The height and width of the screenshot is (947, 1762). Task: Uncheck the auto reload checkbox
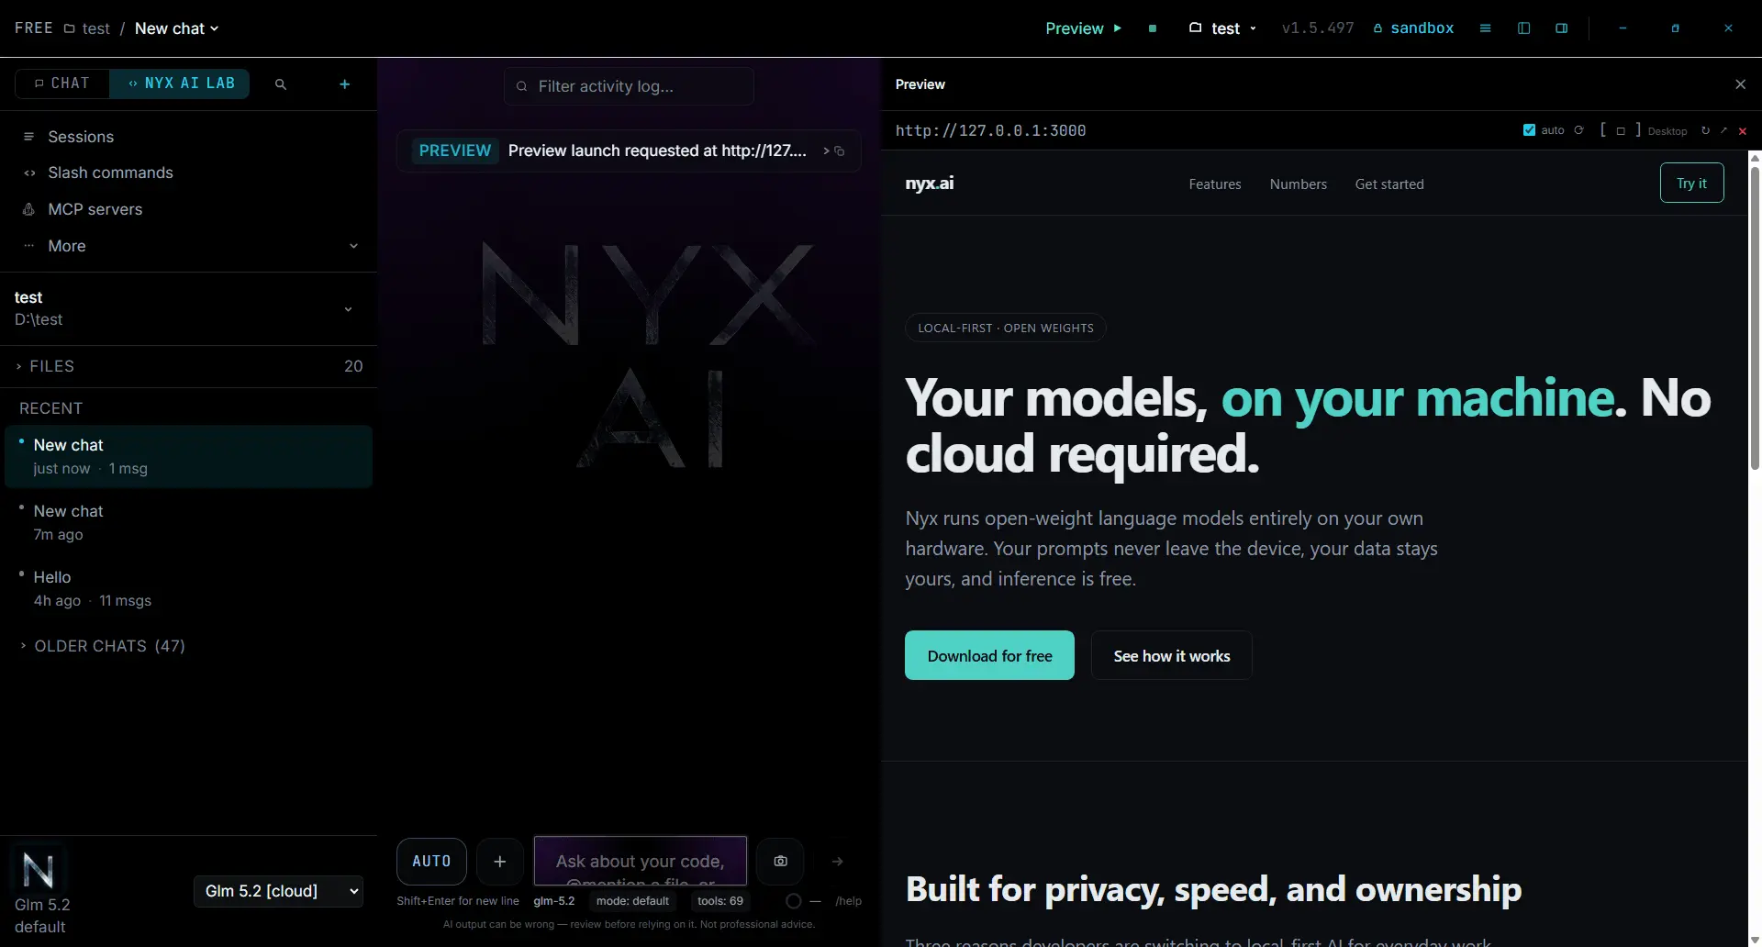coord(1529,130)
